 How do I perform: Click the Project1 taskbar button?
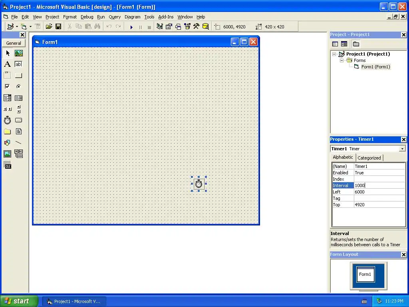point(74,301)
